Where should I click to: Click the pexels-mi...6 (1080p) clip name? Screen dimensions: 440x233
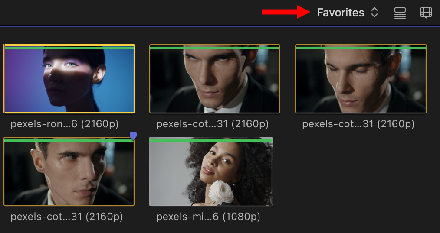pyautogui.click(x=208, y=217)
